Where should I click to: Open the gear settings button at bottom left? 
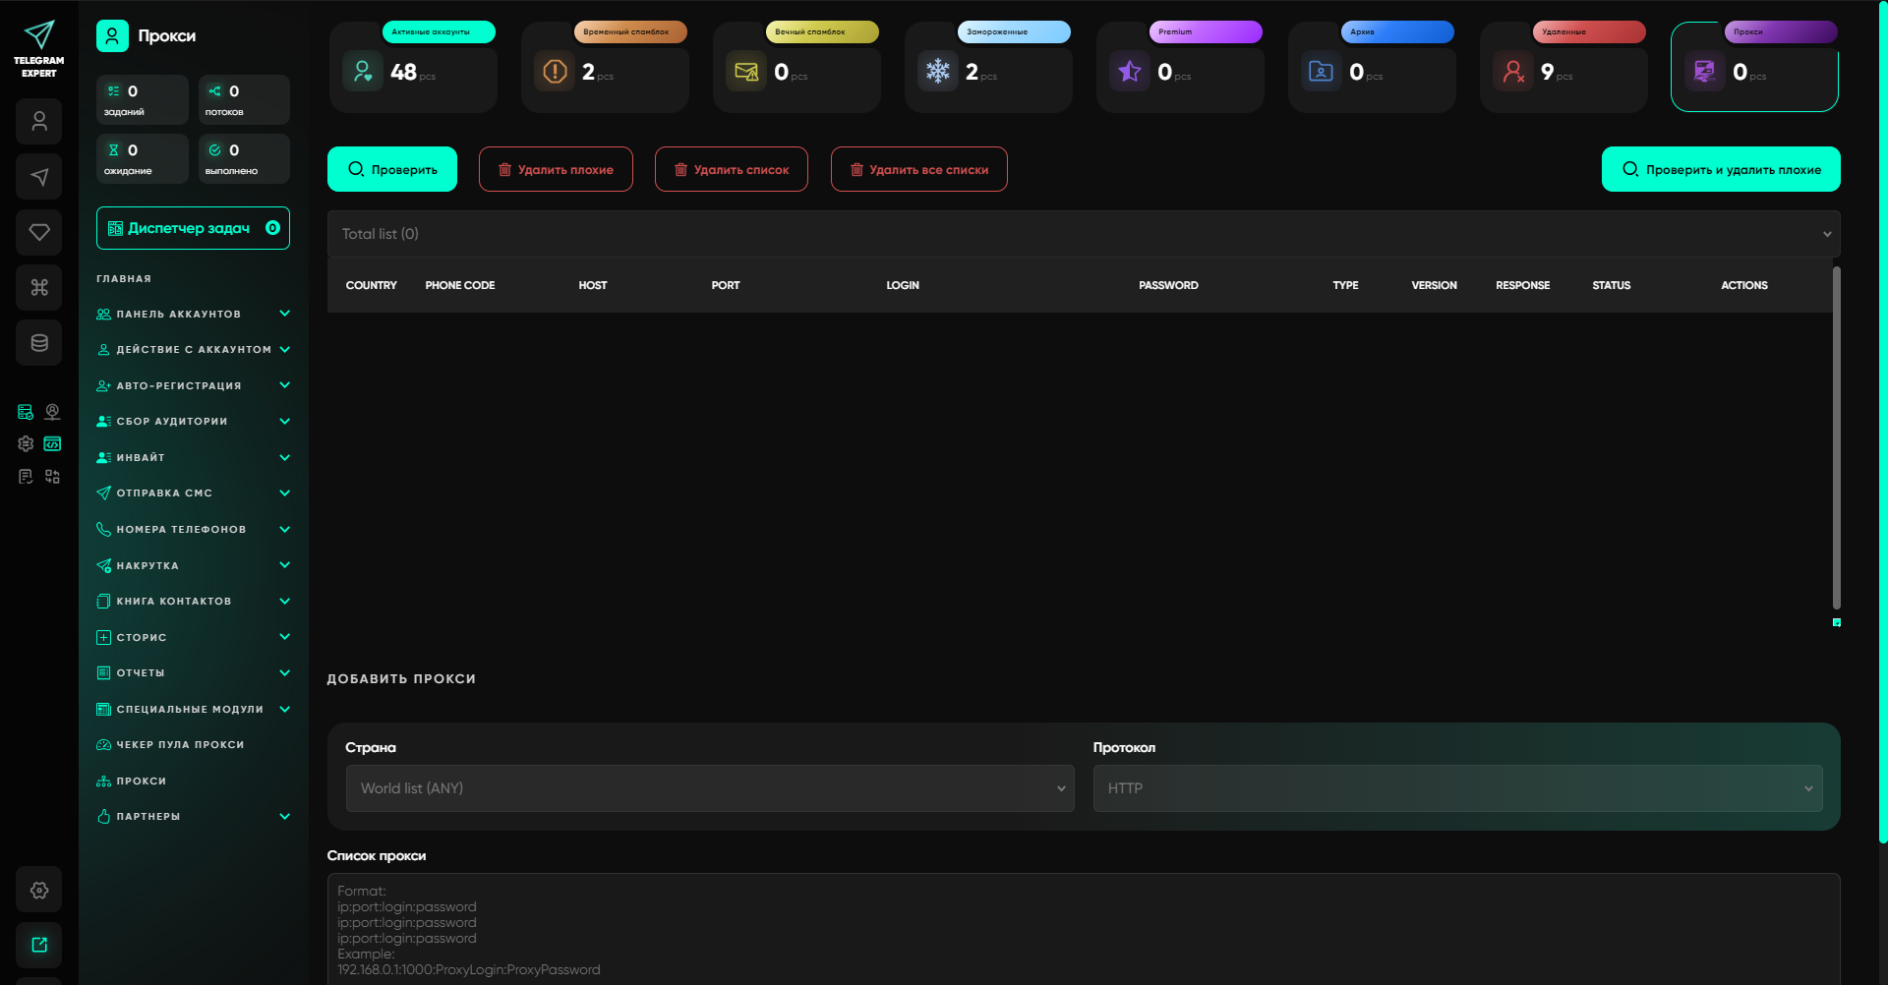(39, 890)
